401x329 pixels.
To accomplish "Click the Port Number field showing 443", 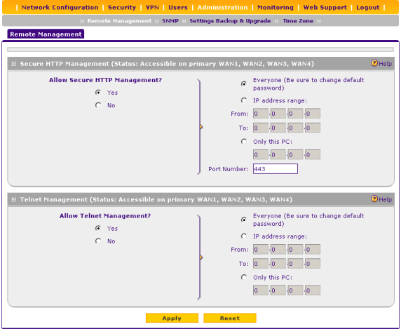I will coord(276,169).
